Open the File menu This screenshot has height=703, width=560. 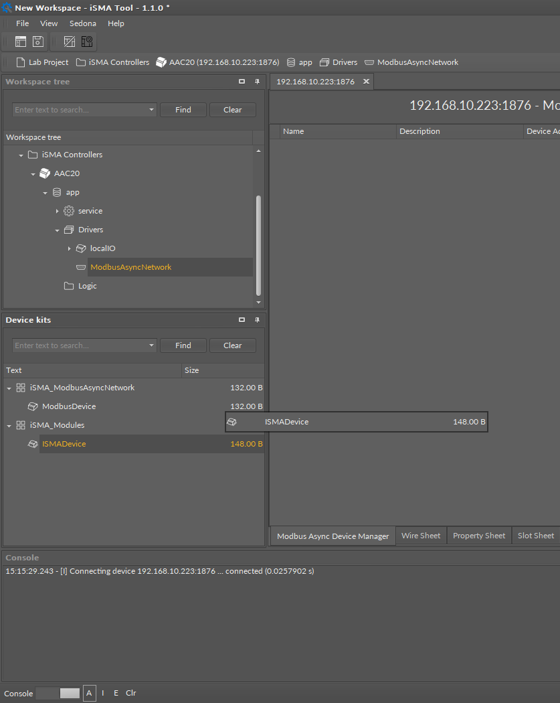tap(22, 23)
